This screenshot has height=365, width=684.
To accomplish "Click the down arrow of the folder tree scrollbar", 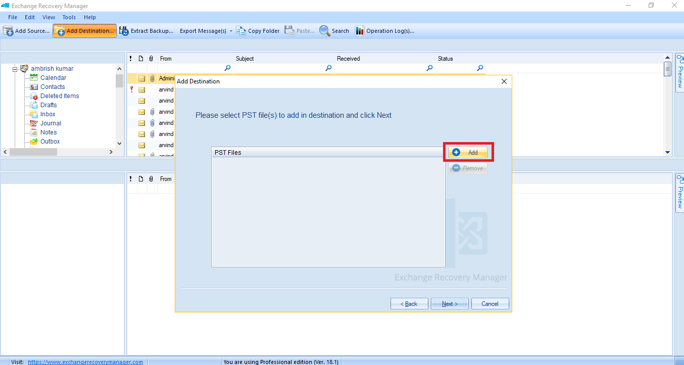I will [119, 144].
